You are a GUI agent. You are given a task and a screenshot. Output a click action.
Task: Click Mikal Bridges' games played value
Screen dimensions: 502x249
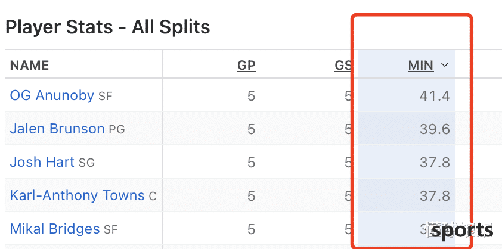tap(252, 229)
